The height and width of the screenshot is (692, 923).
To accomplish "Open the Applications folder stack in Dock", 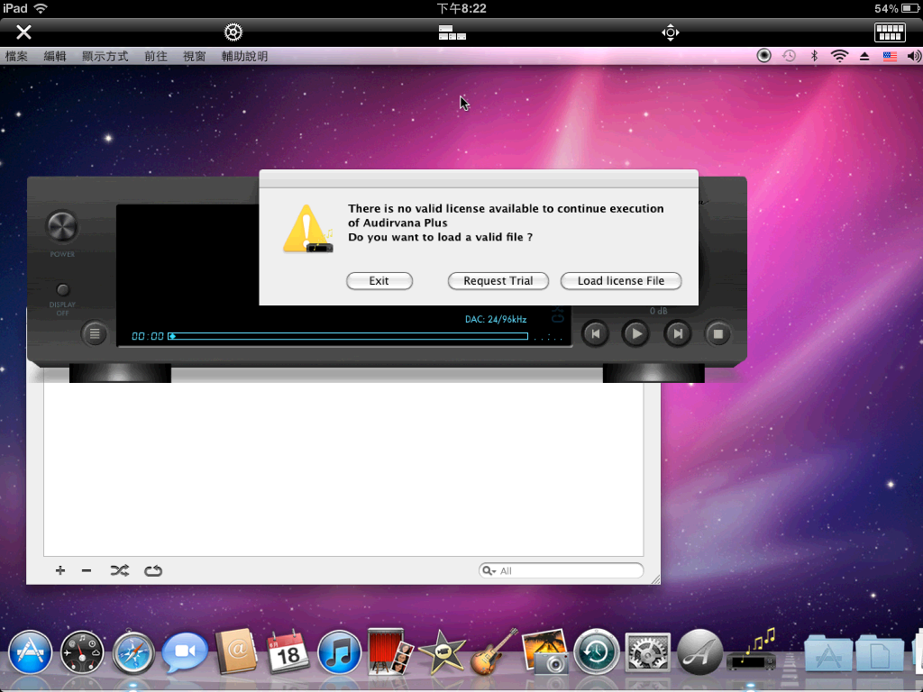I will [828, 653].
